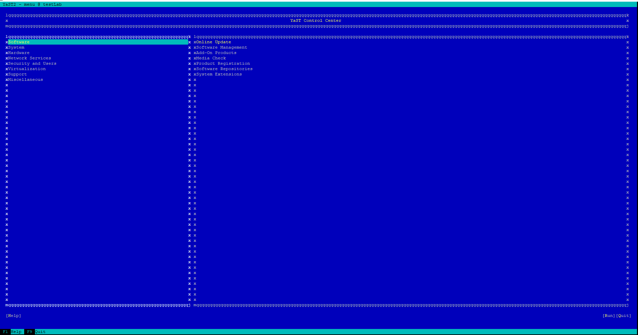Open the Media Check module
This screenshot has width=638, height=335.
[x=211, y=58]
